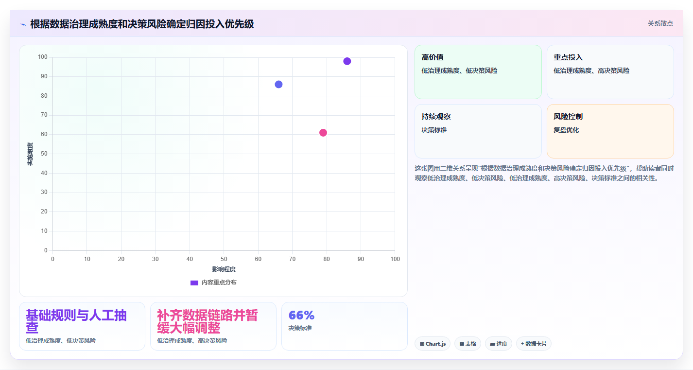This screenshot has height=370, width=693.
Task: Click the 进度 tag chip
Action: (x=499, y=344)
